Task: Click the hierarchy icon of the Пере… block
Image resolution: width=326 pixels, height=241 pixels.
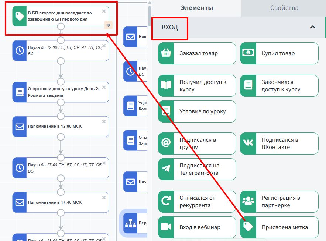Action: click(131, 223)
